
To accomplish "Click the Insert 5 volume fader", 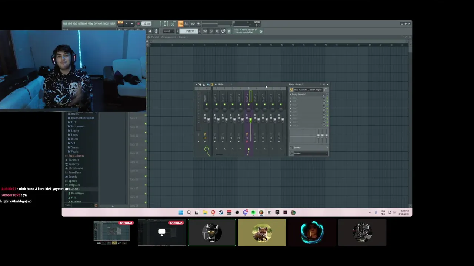I will click(x=250, y=120).
